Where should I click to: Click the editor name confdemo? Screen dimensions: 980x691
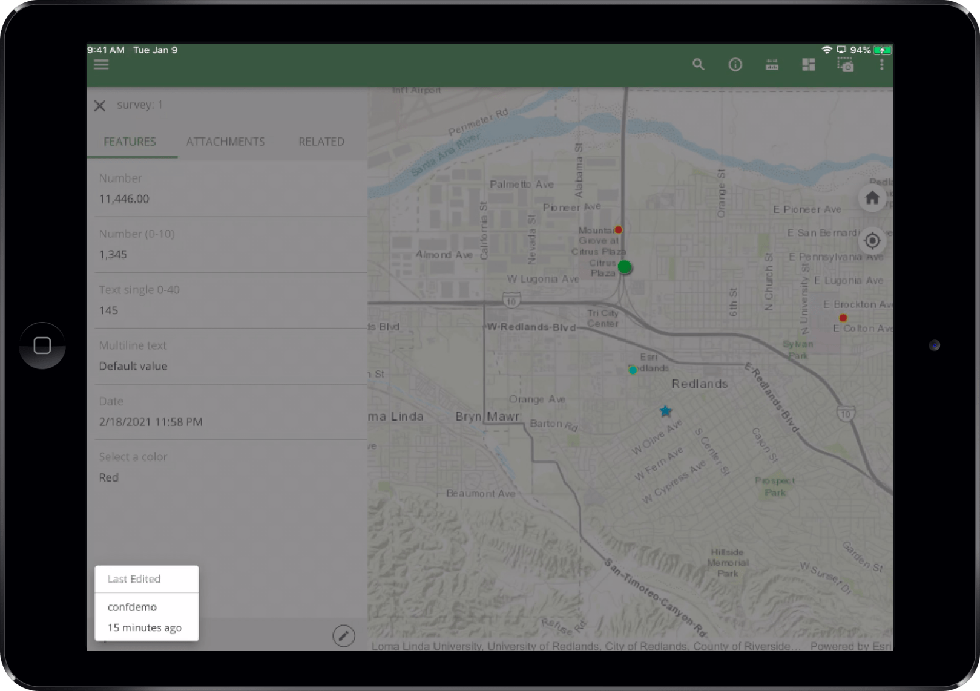[132, 607]
